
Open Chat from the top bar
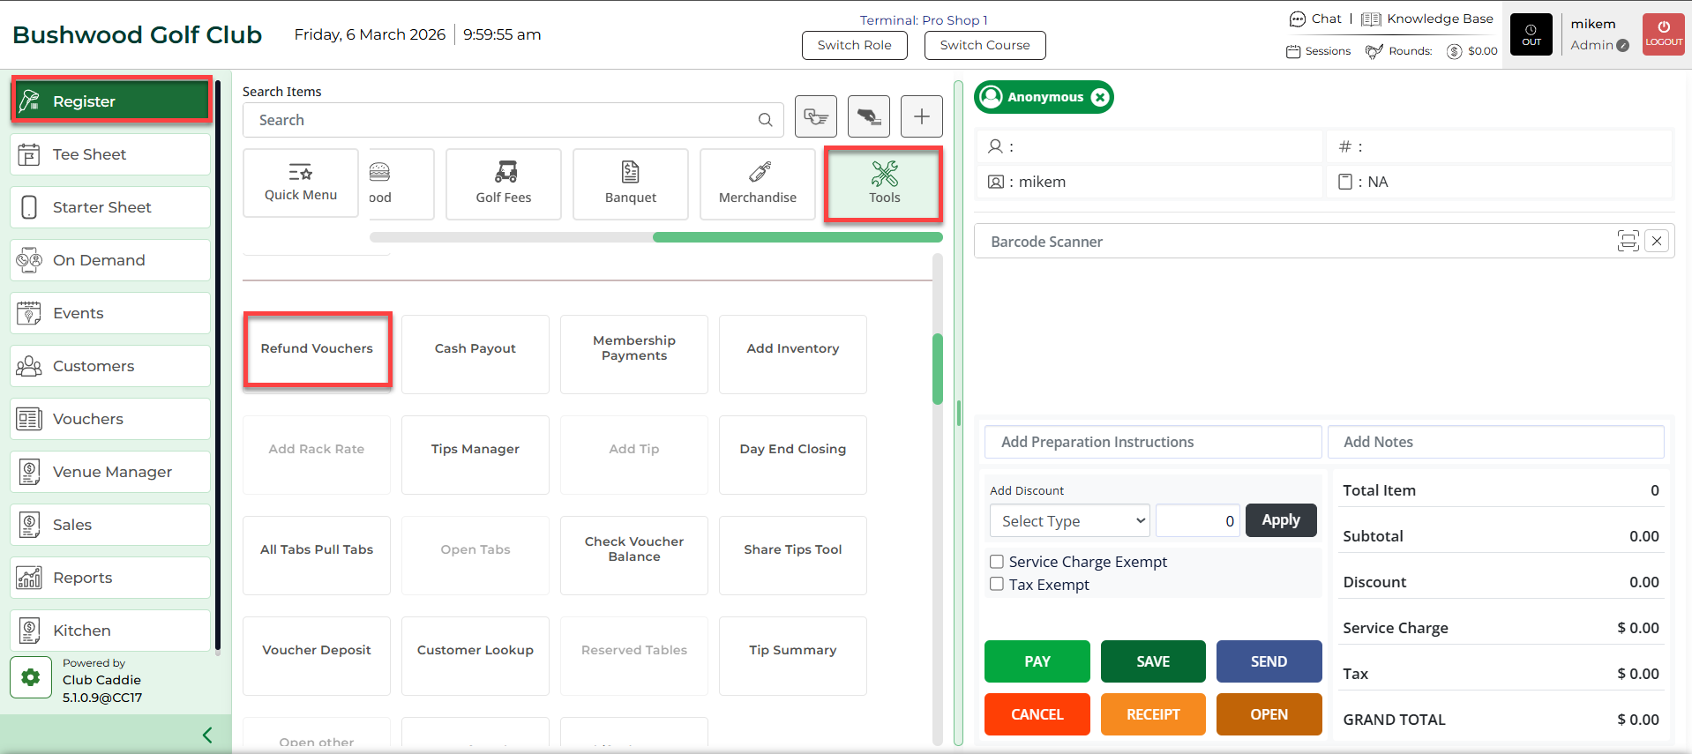point(1315,19)
